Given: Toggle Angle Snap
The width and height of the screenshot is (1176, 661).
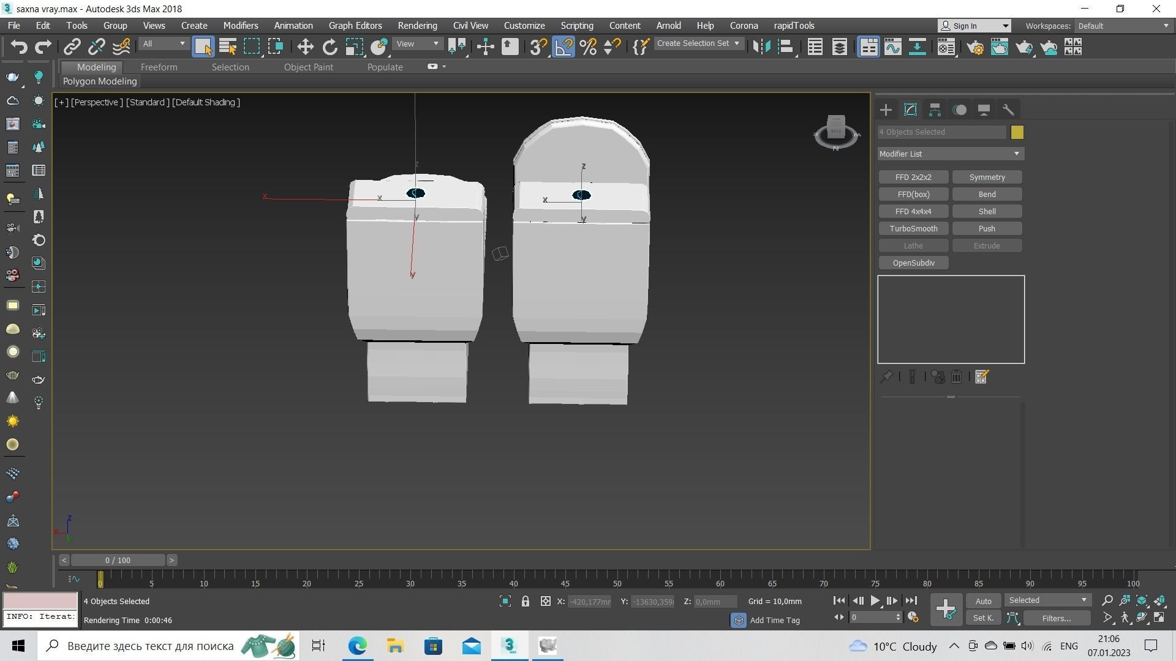Looking at the screenshot, I should [x=563, y=47].
